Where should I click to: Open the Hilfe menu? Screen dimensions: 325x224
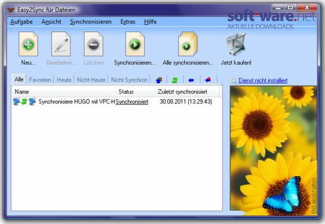tap(150, 22)
